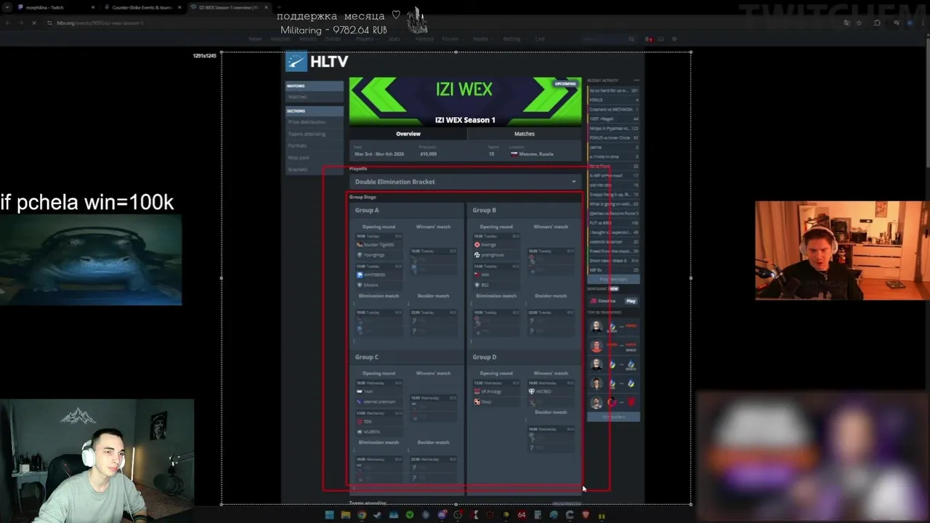The width and height of the screenshot is (930, 523).
Task: Jump to the Prize distribution section
Action: pyautogui.click(x=314, y=122)
